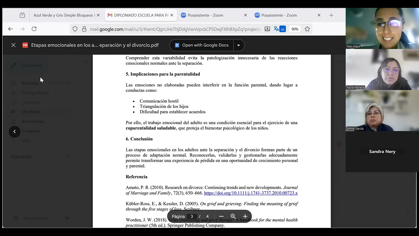
Task: Click the page number 3 field
Action: [192, 216]
